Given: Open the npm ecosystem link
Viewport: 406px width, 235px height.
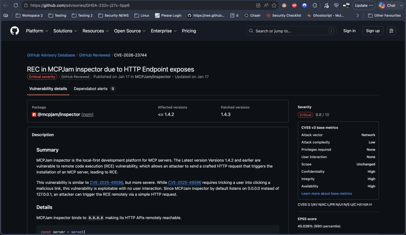Looking at the screenshot, I should point(87,115).
